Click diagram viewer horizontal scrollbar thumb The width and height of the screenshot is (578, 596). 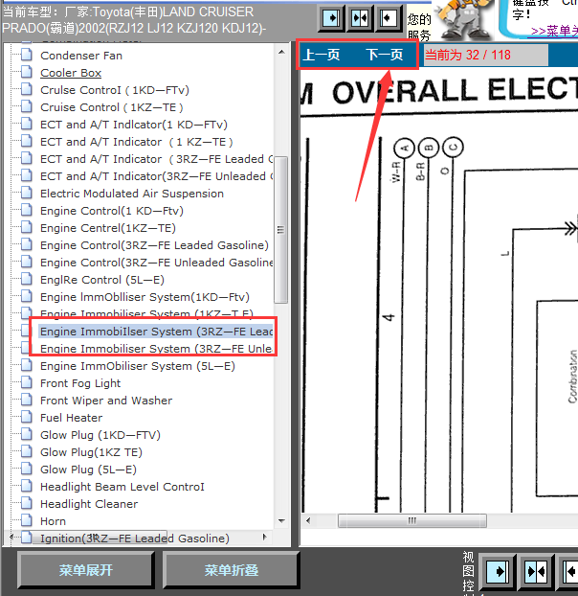[412, 520]
